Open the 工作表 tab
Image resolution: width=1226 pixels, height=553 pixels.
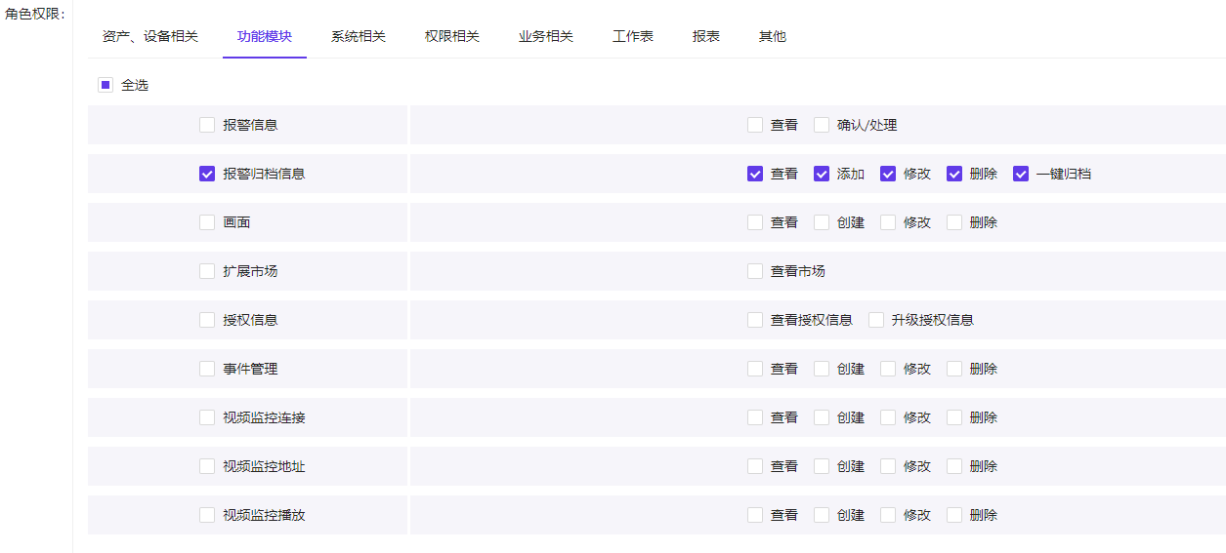coord(633,36)
